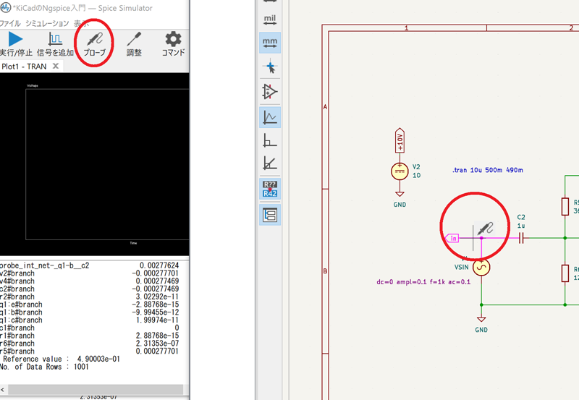Screen dimensions: 579x400
Task: Close the Plot1 - TRAN tab
Action: click(x=56, y=66)
